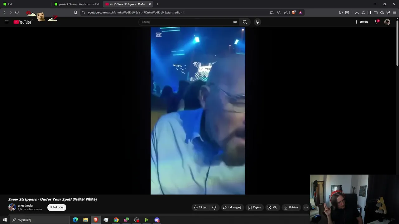Launch Microsoft Edge from taskbar
Screen dimensions: 399x224
(x=75, y=220)
